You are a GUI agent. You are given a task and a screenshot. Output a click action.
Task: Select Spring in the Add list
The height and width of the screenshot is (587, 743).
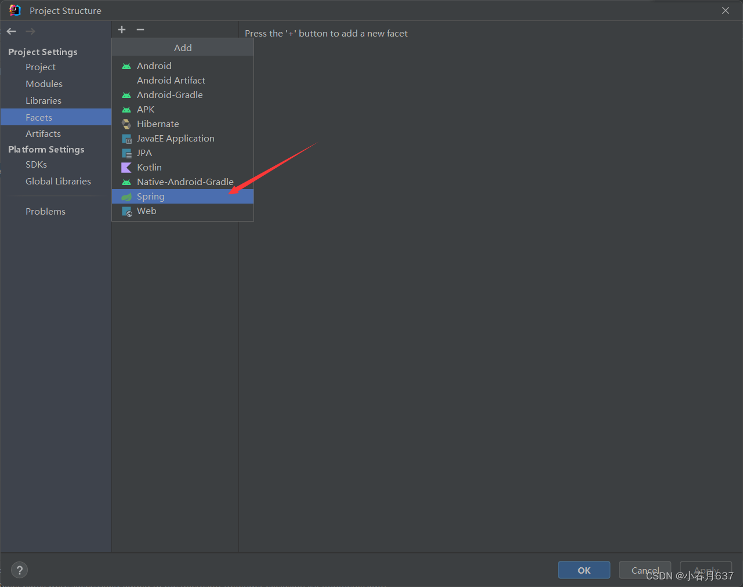(x=183, y=197)
